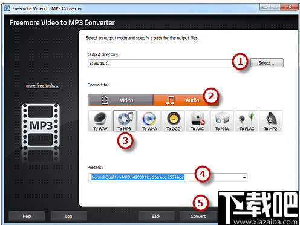300x225 pixels.
Task: Open the Log button
Action: (68, 217)
